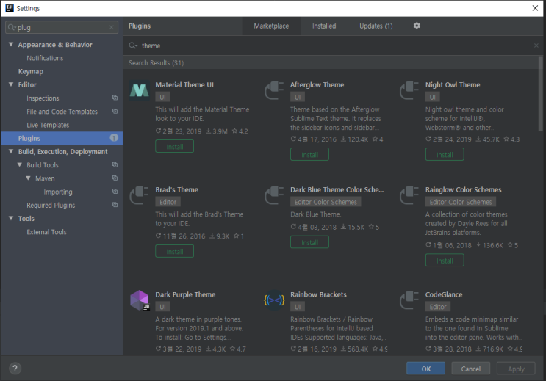The width and height of the screenshot is (546, 381).
Task: Install the Night Owl Theme plugin
Action: (x=445, y=154)
